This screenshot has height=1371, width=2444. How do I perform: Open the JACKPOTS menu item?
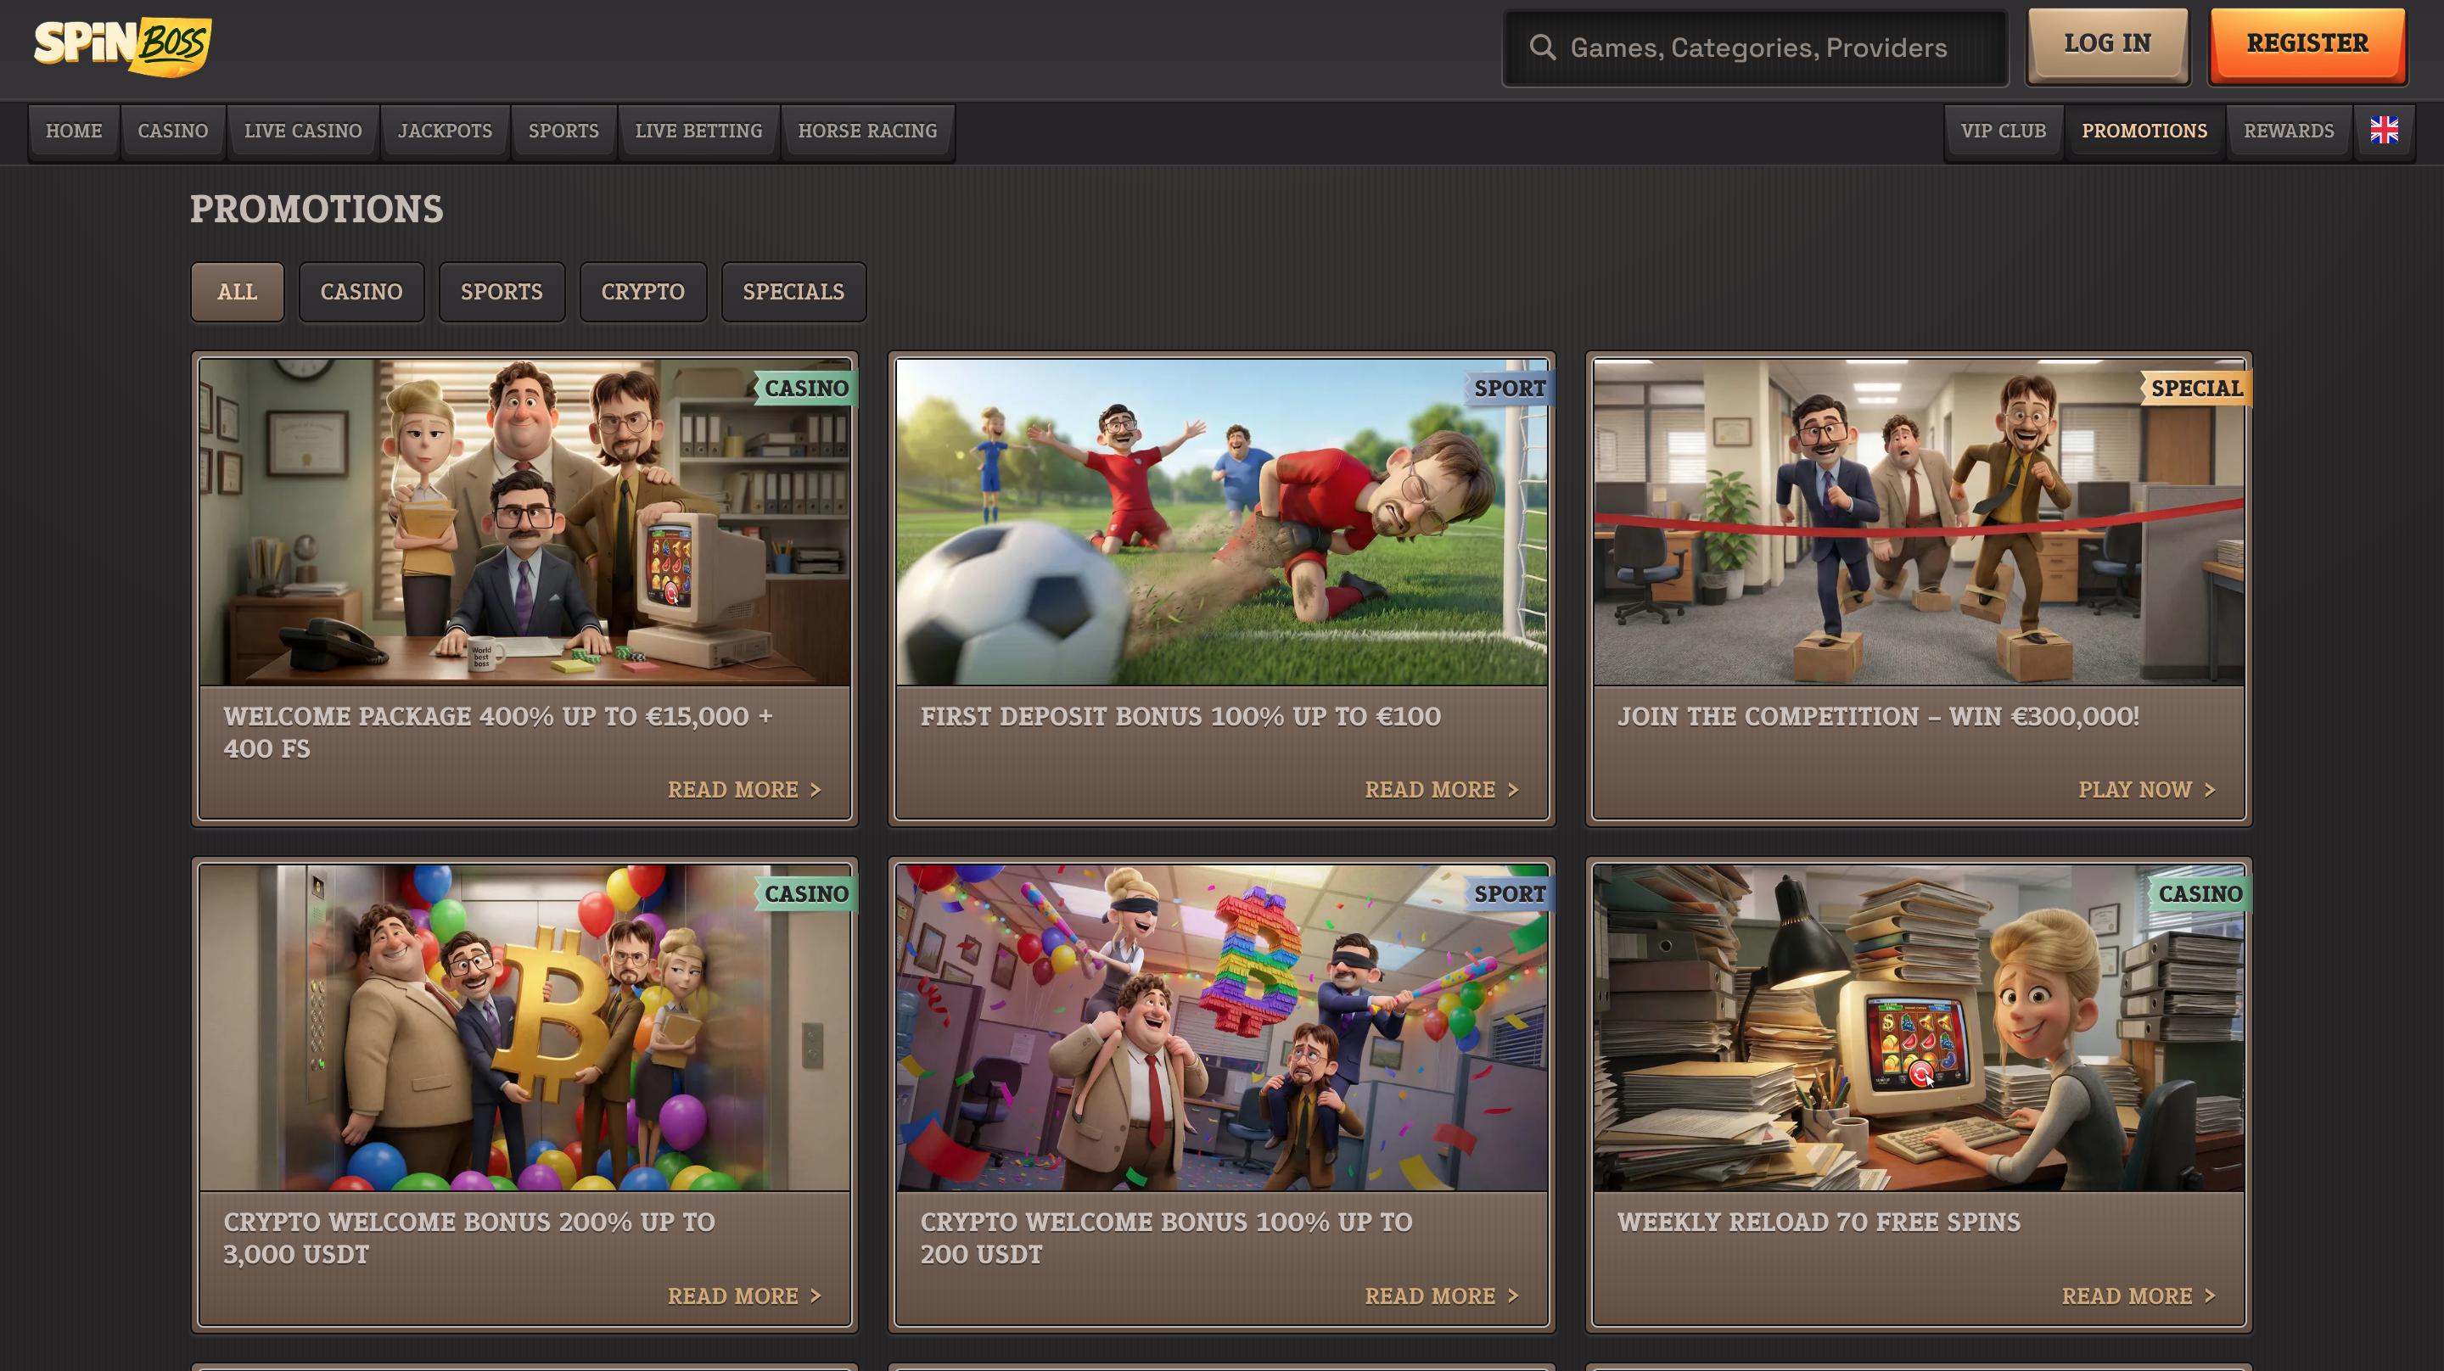(x=445, y=131)
